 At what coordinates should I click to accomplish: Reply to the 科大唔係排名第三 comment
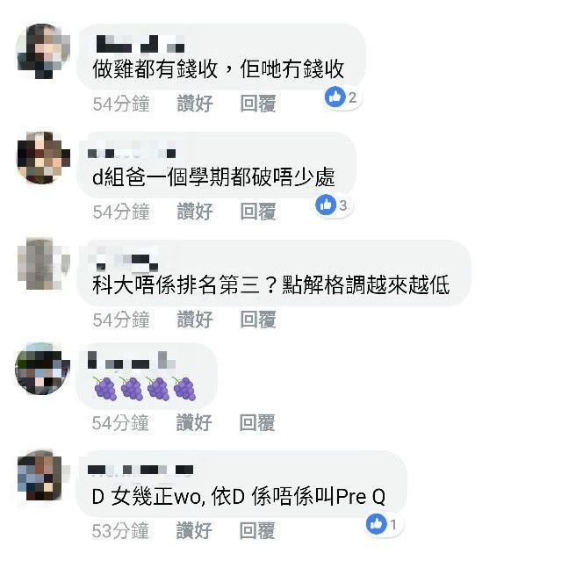click(258, 320)
